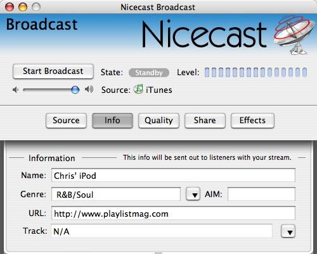Screen dimensions: 317x254
Task: Click the Start Broadcast button
Action: (x=53, y=71)
